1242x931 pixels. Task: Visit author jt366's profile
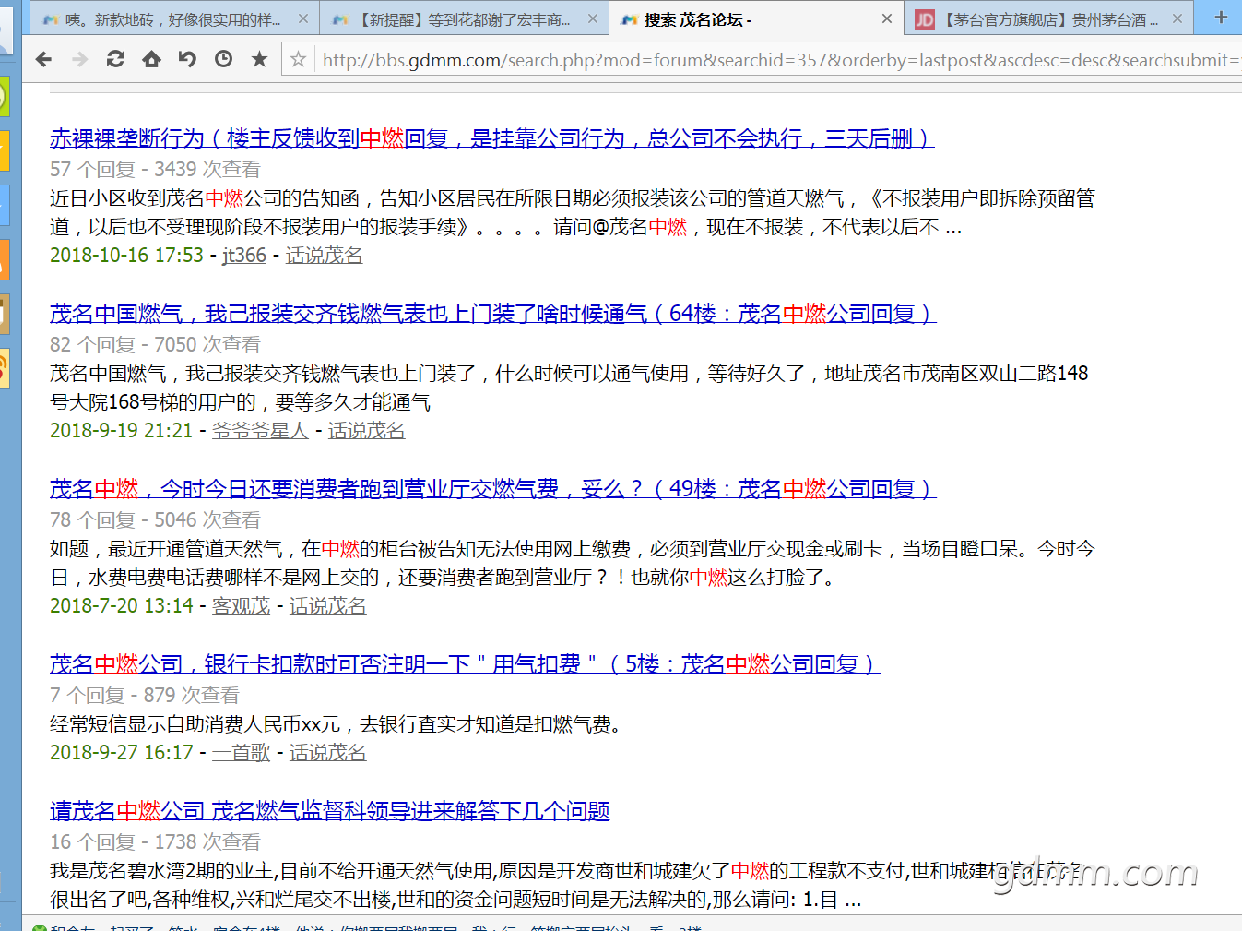point(244,256)
